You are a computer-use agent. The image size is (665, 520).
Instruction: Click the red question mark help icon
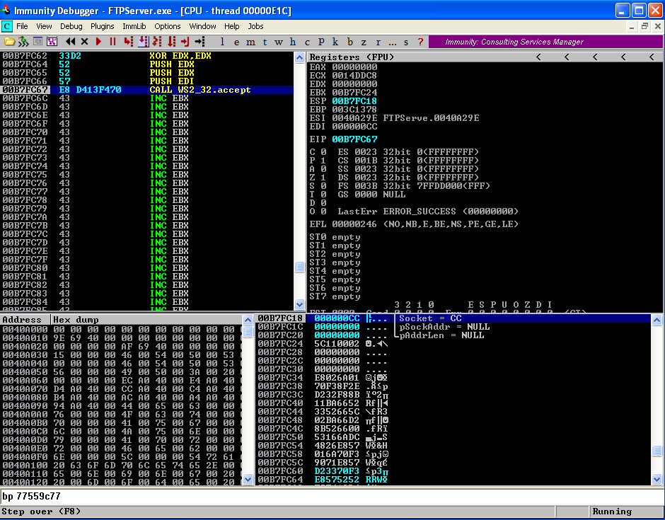[420, 42]
